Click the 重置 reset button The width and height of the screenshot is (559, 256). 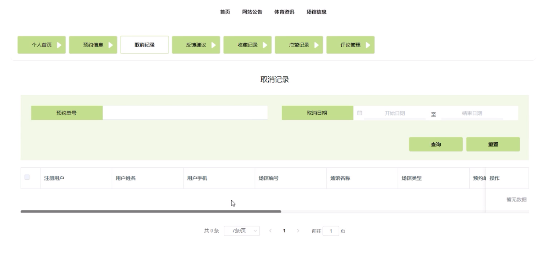click(x=493, y=144)
